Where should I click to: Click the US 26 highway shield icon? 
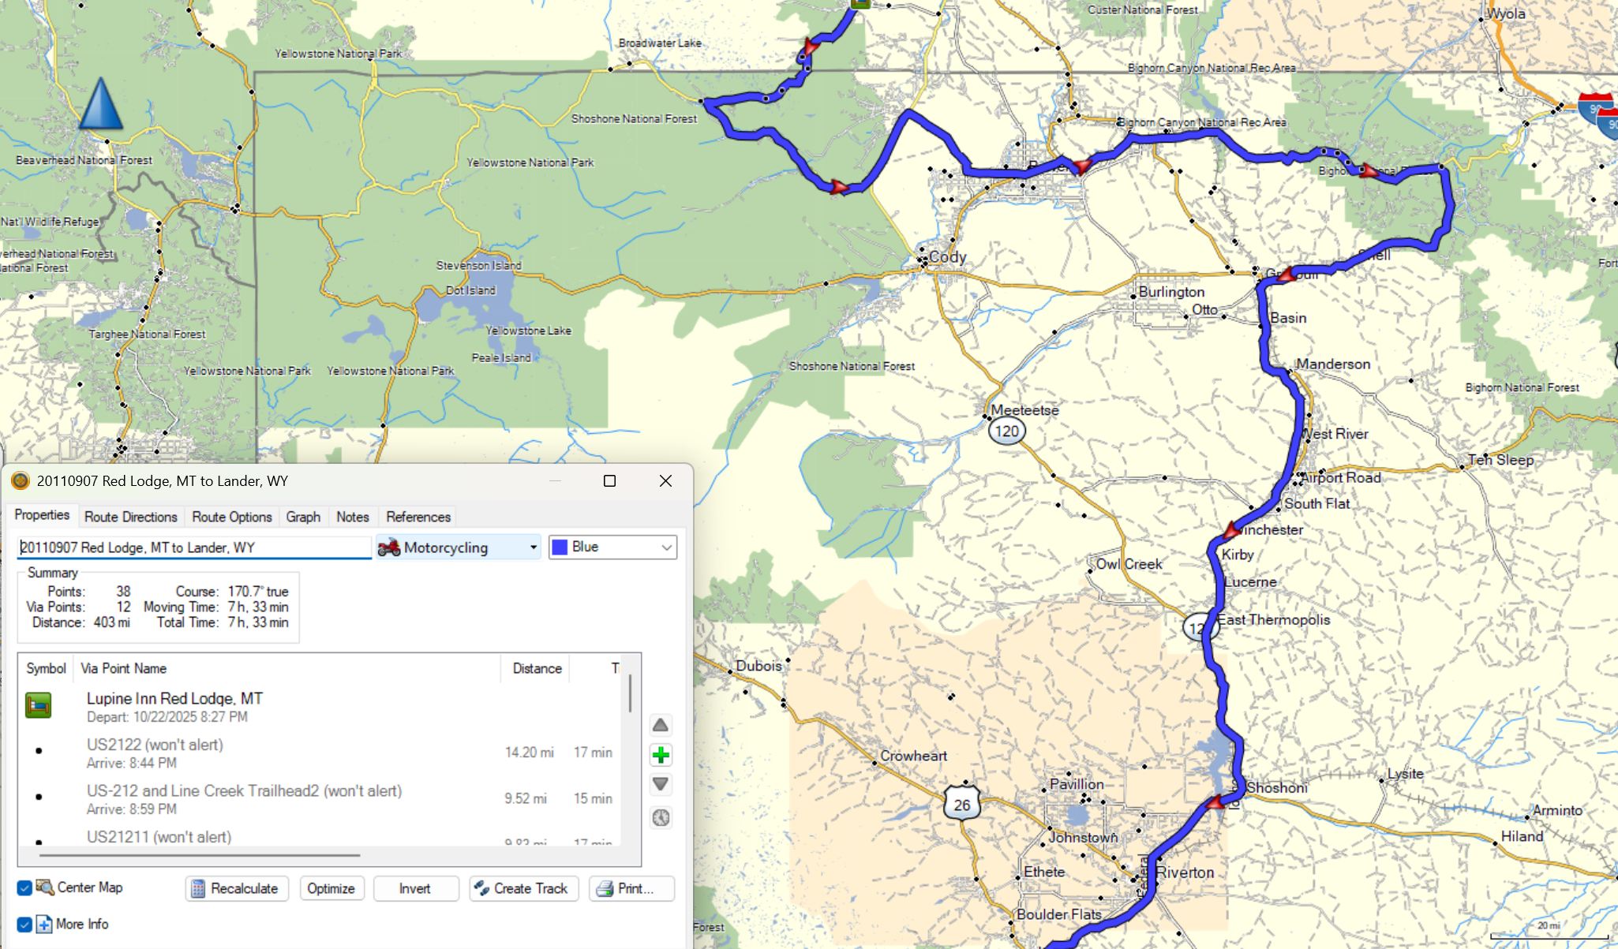click(961, 805)
